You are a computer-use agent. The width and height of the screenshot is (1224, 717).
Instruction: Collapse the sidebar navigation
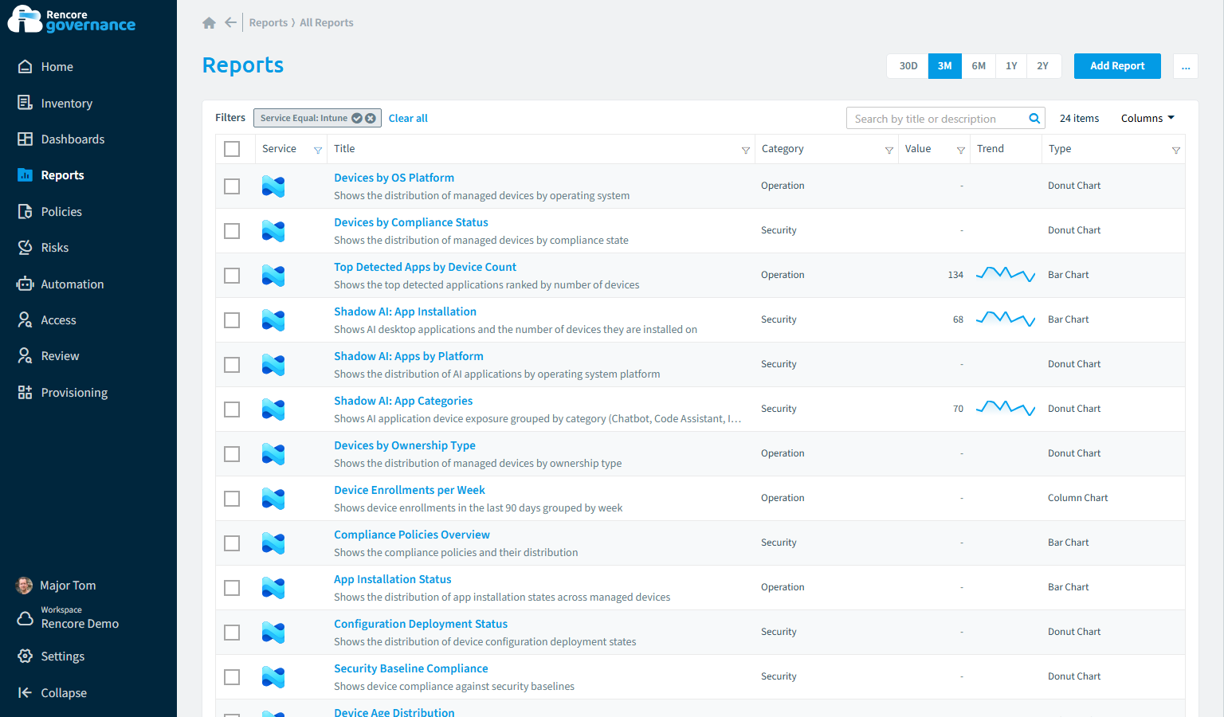[x=64, y=693]
